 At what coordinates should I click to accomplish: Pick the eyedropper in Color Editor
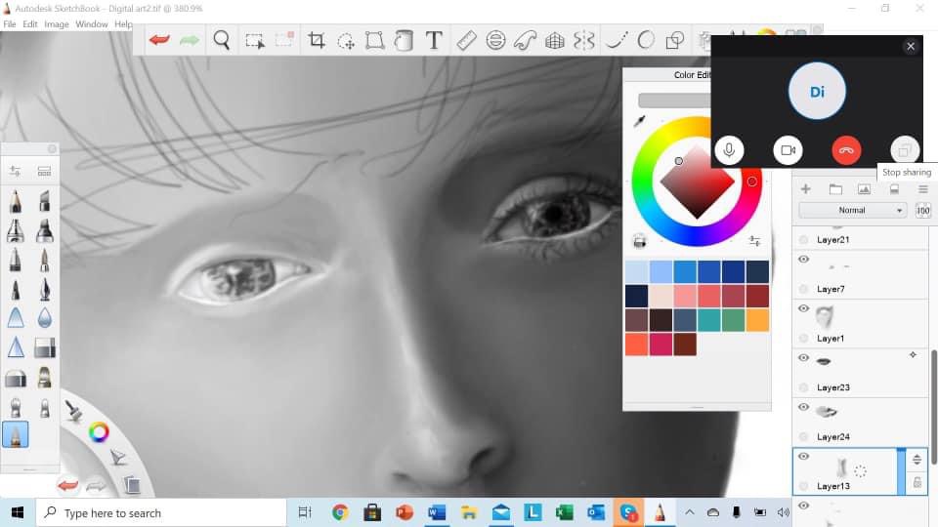point(640,121)
